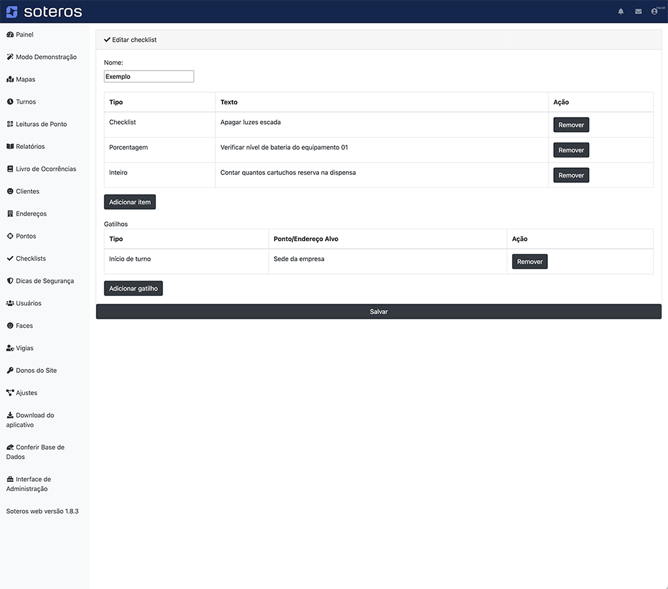Image resolution: width=668 pixels, height=589 pixels.
Task: Click the Soteros logo icon
Action: pos(12,12)
